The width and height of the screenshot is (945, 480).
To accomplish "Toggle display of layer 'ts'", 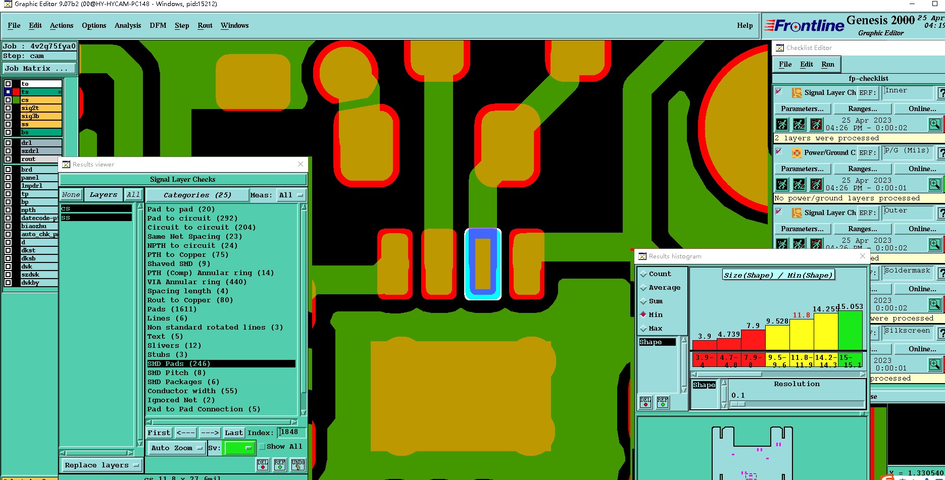I will click(x=8, y=92).
